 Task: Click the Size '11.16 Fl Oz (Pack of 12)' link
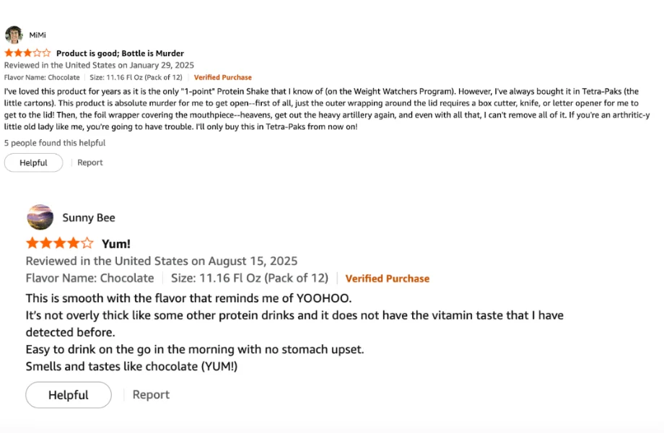tap(136, 77)
